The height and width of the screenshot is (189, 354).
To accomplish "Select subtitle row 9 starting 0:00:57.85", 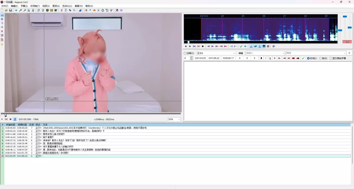I will (x=176, y=153).
